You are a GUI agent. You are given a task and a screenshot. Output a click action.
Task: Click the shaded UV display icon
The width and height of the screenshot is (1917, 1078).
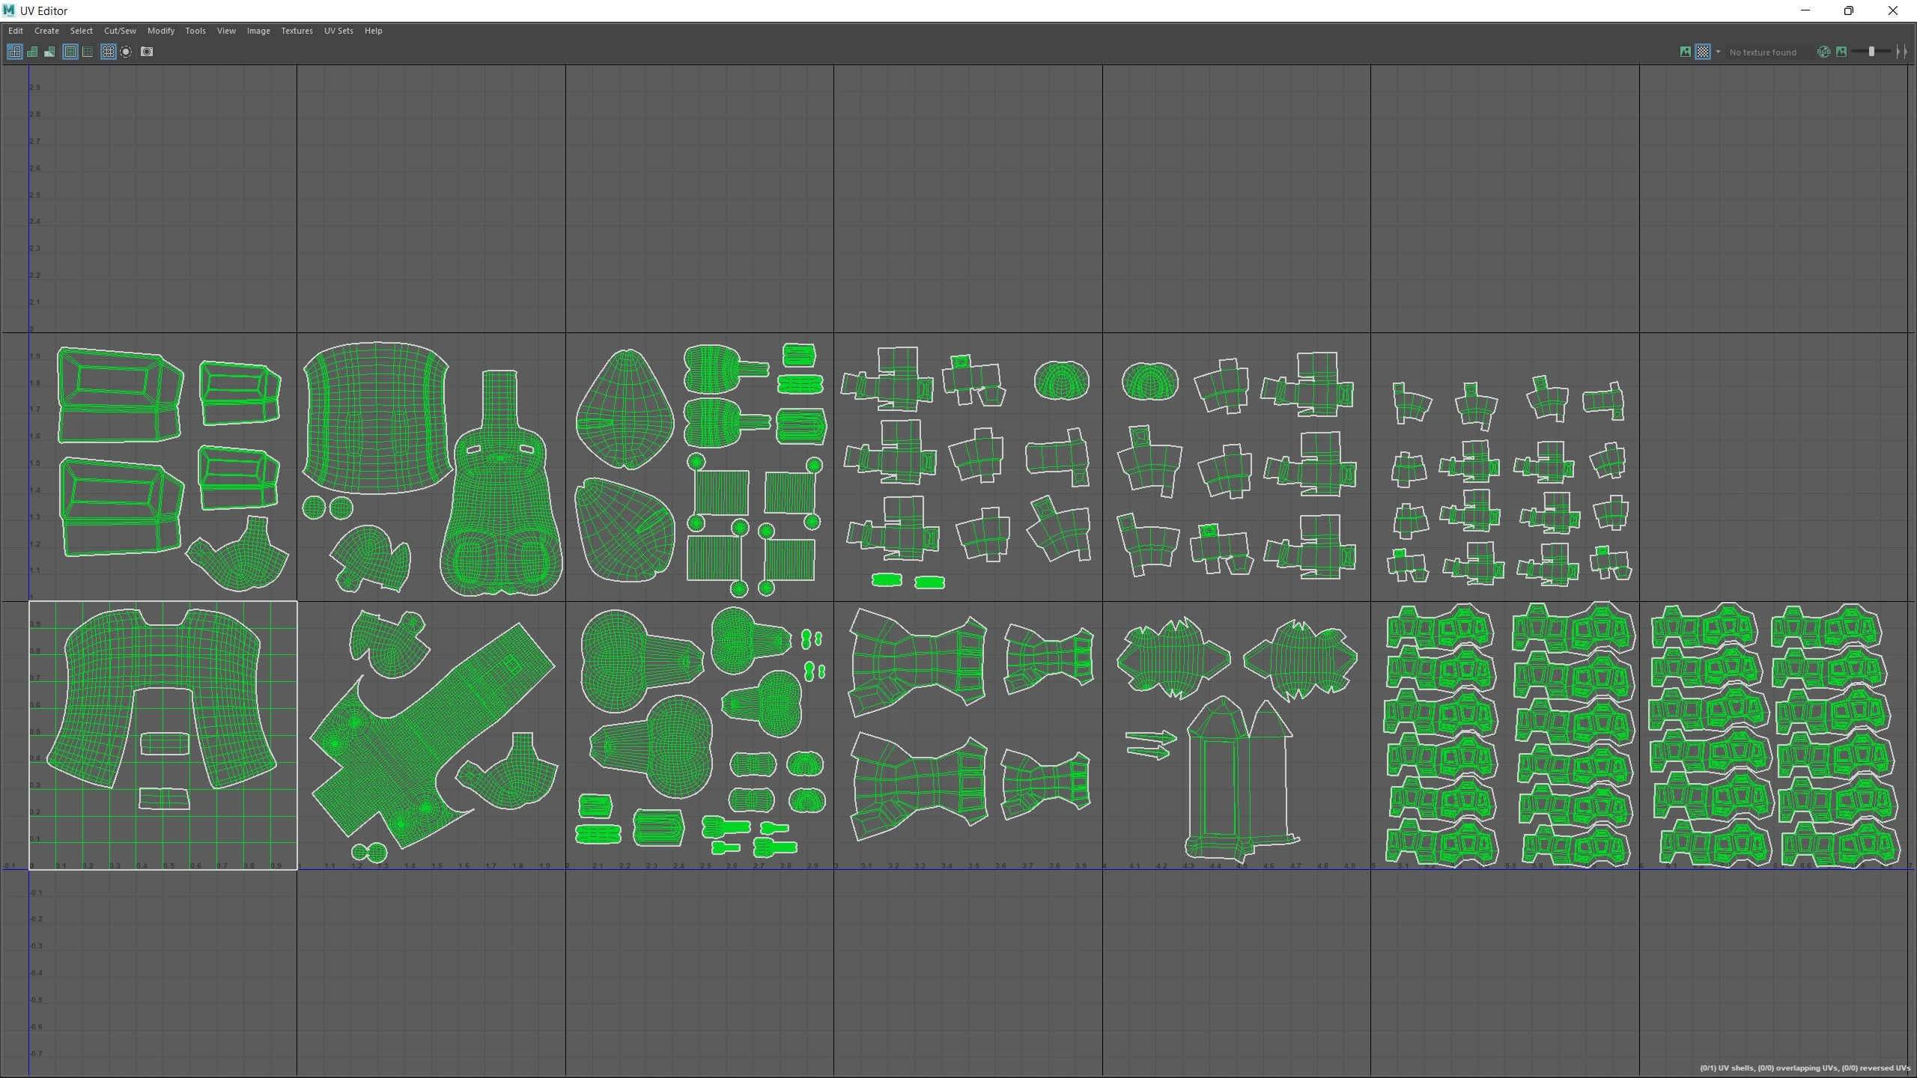coord(32,52)
